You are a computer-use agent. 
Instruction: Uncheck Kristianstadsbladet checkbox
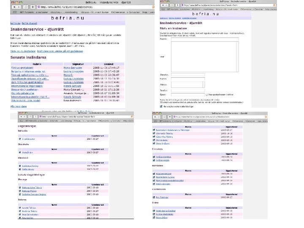(154, 214)
